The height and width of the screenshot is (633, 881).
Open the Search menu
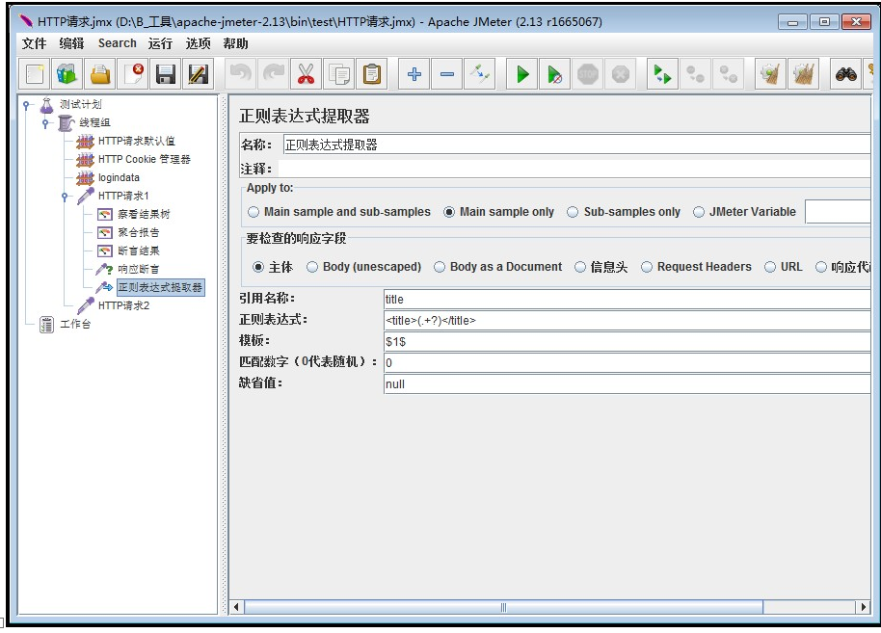click(117, 43)
